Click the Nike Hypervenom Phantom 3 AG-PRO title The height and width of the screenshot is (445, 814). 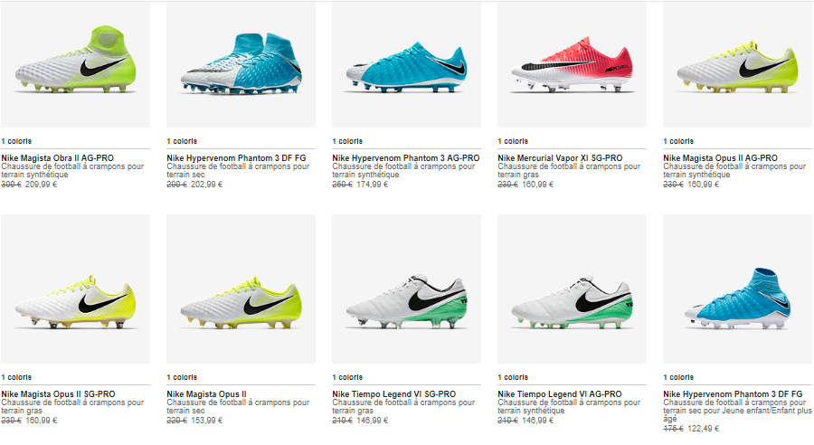click(406, 158)
